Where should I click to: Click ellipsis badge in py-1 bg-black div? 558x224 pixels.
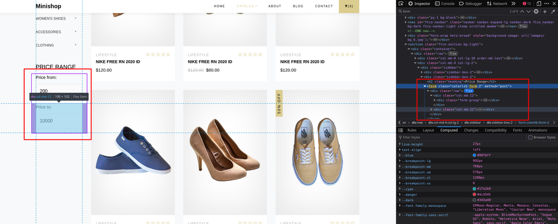pos(462,17)
